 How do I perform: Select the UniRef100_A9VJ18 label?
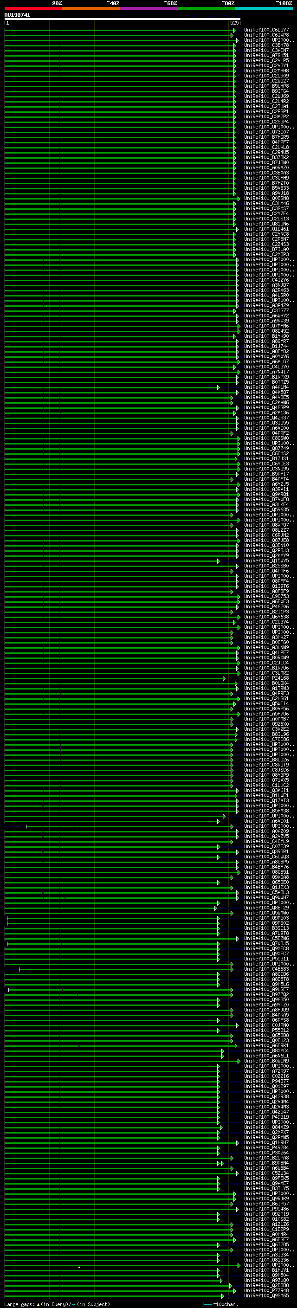click(x=266, y=193)
